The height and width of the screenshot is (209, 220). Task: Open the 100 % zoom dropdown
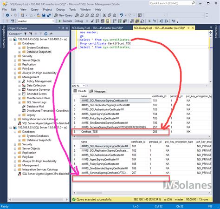coord(84,86)
